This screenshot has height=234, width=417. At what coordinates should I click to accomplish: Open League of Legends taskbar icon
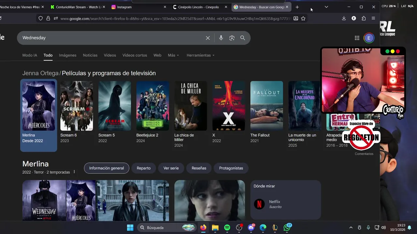(x=275, y=227)
